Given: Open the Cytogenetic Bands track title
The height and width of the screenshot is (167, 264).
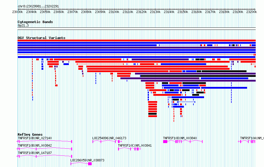Looking at the screenshot, I should (35, 22).
